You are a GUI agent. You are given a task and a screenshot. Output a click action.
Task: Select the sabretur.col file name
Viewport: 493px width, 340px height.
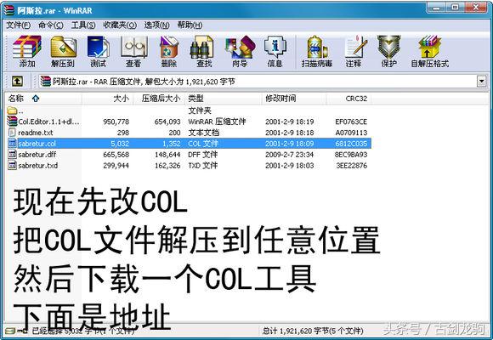(x=37, y=144)
